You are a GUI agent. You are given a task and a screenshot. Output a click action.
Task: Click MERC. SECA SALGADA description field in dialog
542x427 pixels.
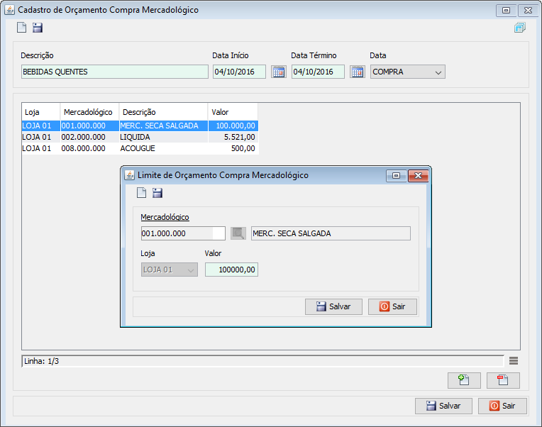[x=331, y=233]
